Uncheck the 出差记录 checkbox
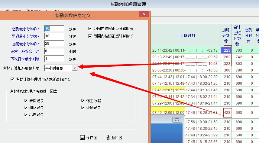The width and height of the screenshot is (259, 143). tap(26, 114)
